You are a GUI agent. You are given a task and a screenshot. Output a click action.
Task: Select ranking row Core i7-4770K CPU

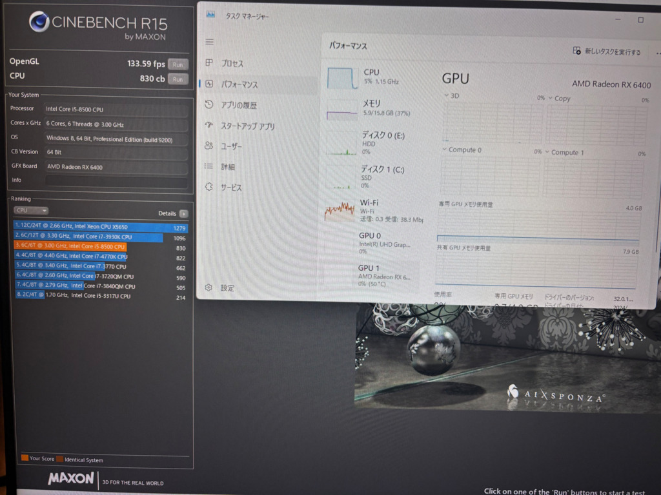pyautogui.click(x=101, y=257)
